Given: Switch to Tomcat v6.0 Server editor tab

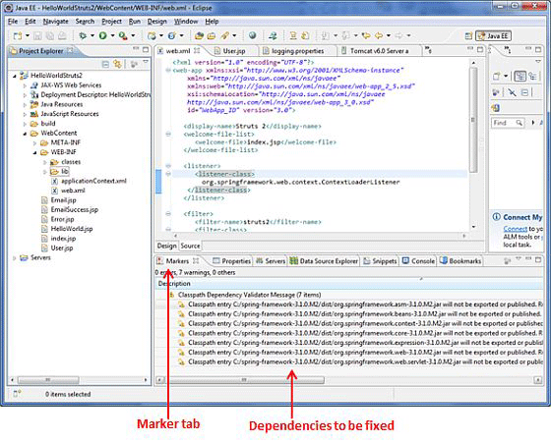Looking at the screenshot, I should (x=379, y=51).
